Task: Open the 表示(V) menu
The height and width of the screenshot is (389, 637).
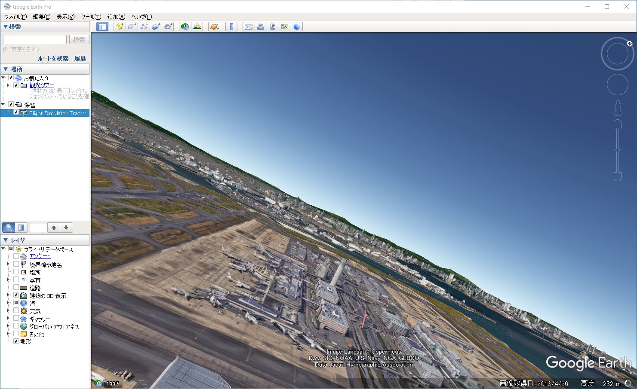Action: click(x=65, y=17)
